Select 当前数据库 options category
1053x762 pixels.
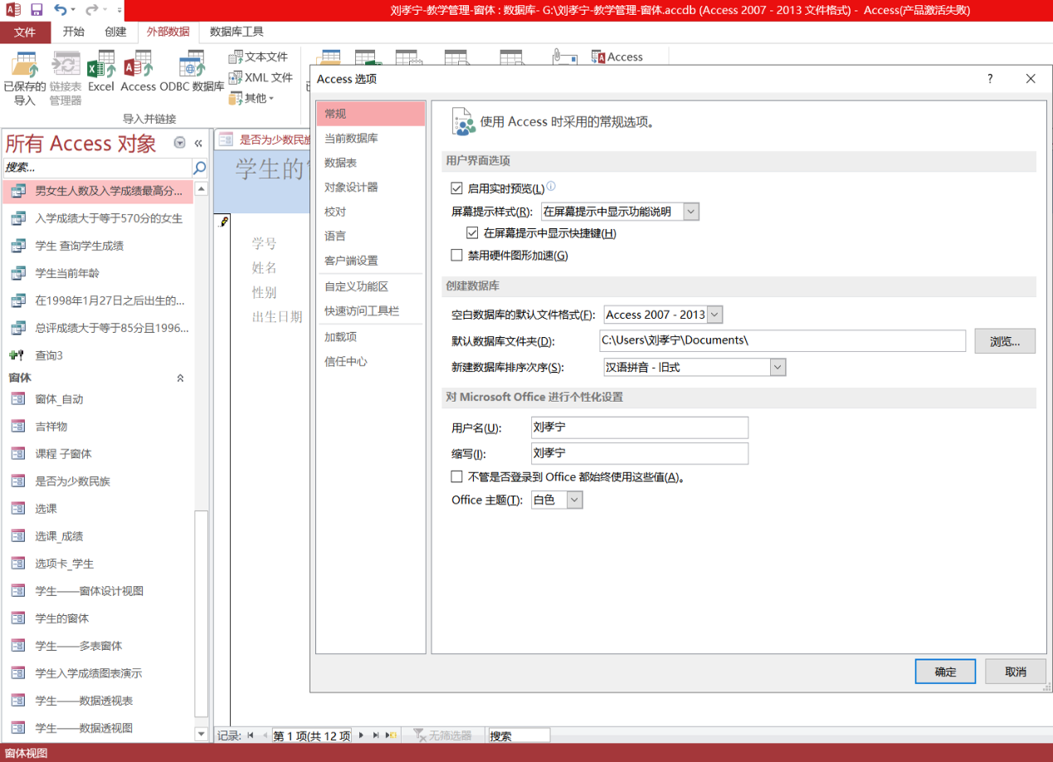[371, 139]
